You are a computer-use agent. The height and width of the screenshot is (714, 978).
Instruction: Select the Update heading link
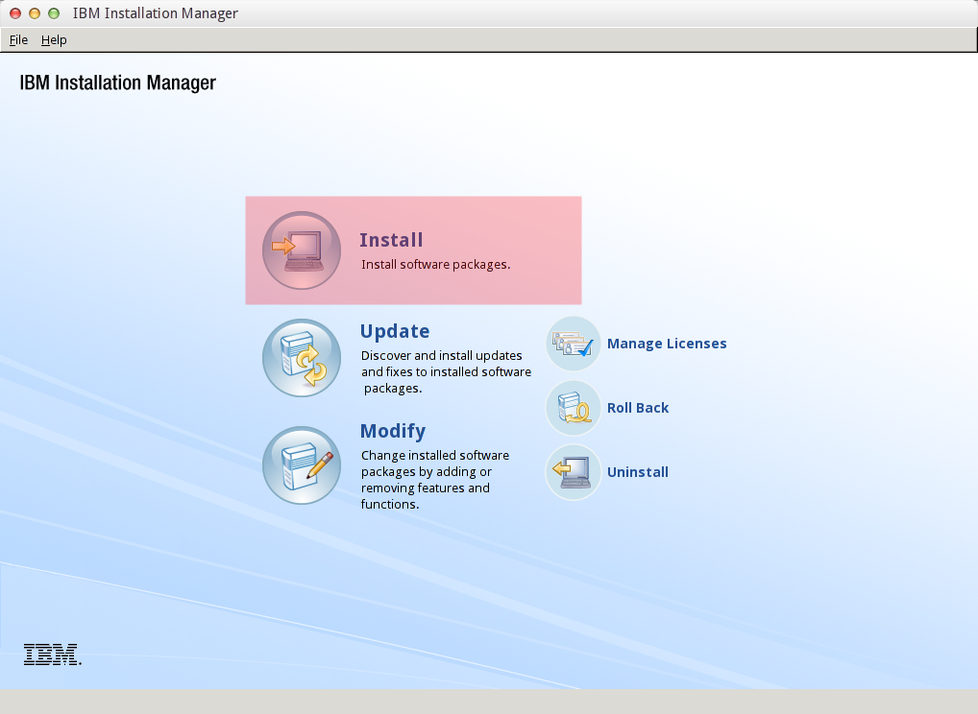[x=395, y=331]
